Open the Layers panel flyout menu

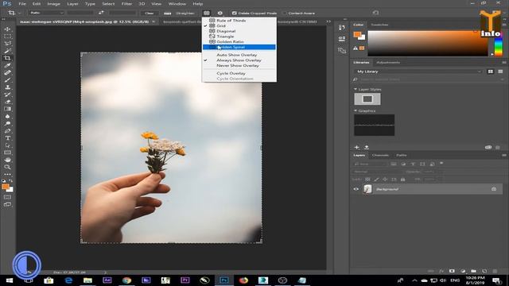coord(504,156)
